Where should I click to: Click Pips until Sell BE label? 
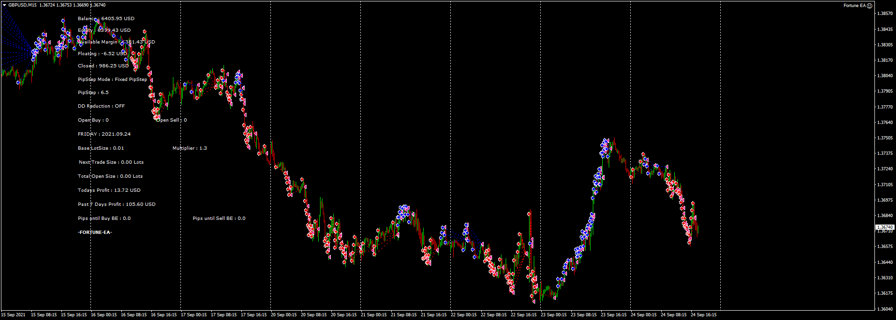[219, 218]
